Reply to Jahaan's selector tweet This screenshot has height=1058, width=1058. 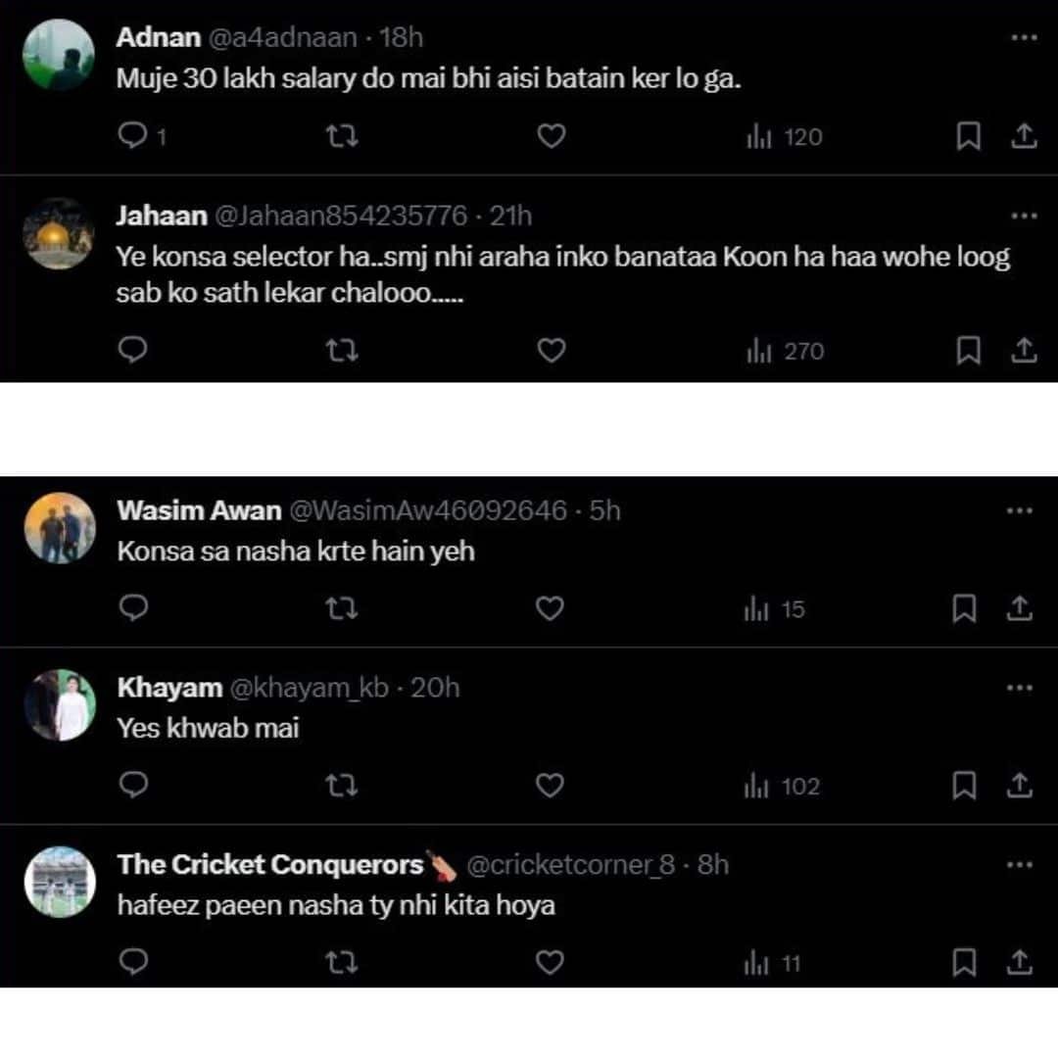pos(132,350)
